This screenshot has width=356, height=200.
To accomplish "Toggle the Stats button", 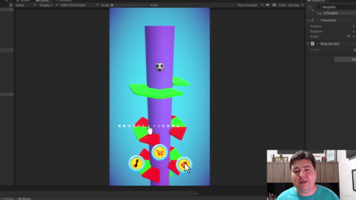I will pos(282,5).
